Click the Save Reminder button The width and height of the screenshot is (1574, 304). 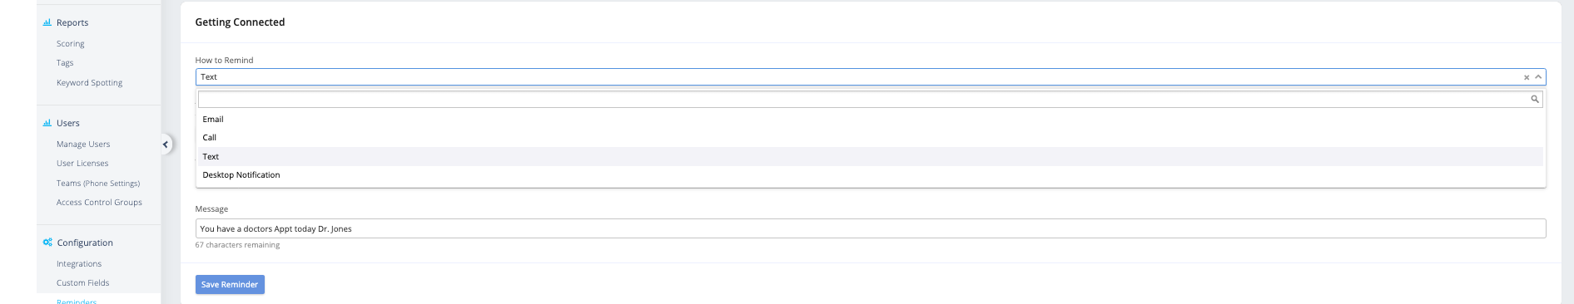coord(230,284)
